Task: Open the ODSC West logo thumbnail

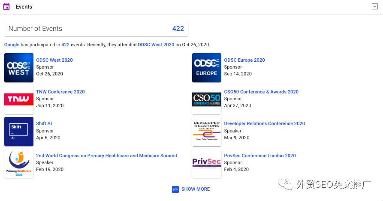Action: 19,68
